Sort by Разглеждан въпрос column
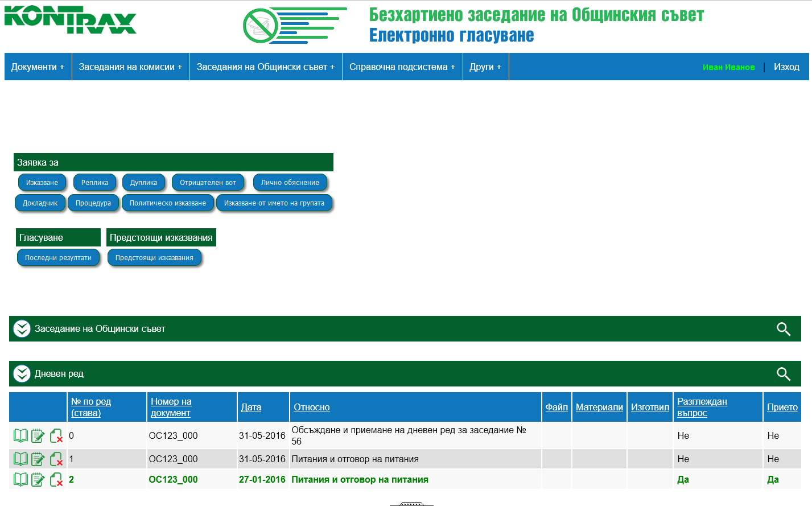812x506 pixels. click(702, 407)
